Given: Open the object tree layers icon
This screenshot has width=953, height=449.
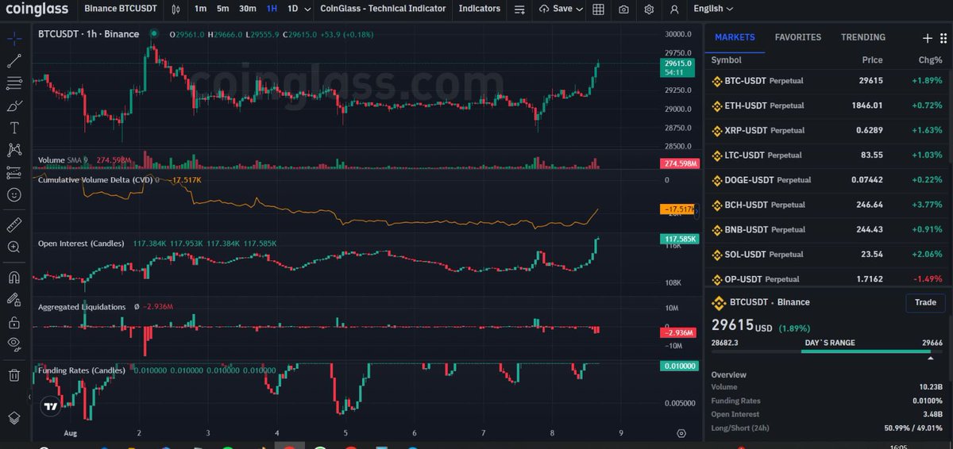Looking at the screenshot, I should (x=14, y=417).
